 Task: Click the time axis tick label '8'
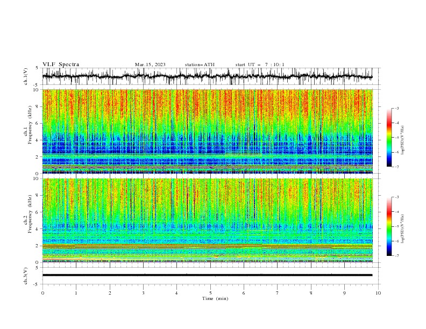coord(311,293)
